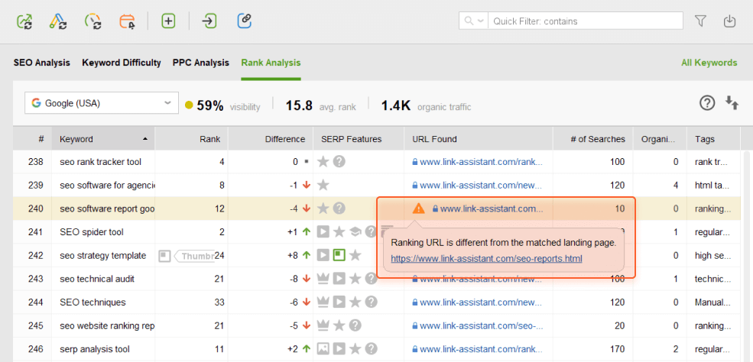Select the Rank Analysis tab
This screenshot has width=753, height=362.
[x=271, y=63]
